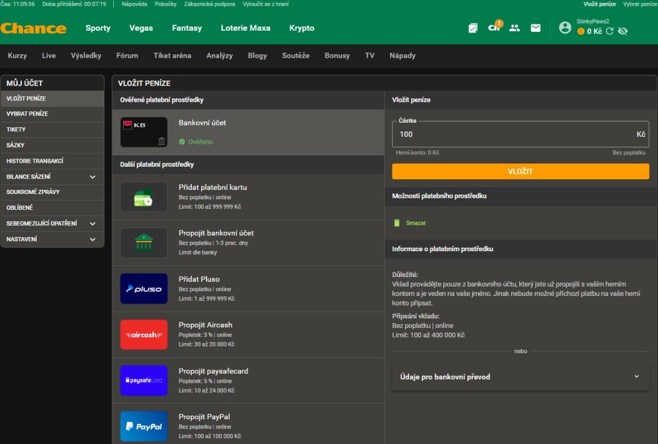The height and width of the screenshot is (444, 658).
Task: Click the Pluso logo tile
Action: [144, 288]
